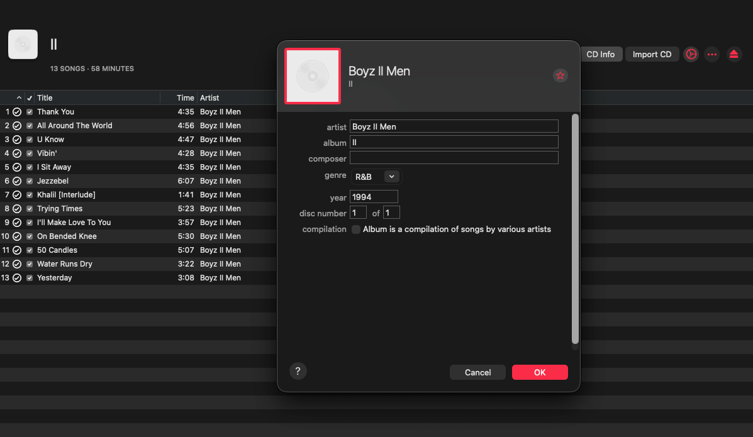753x437 pixels.
Task: Click the circled check icon for Trying Times
Action: point(17,209)
